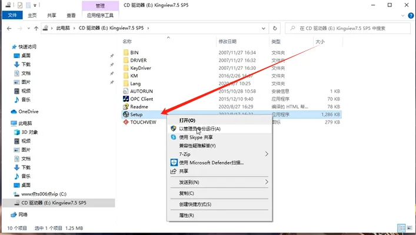Click the 1,286 KB size of Setup

tap(331, 115)
